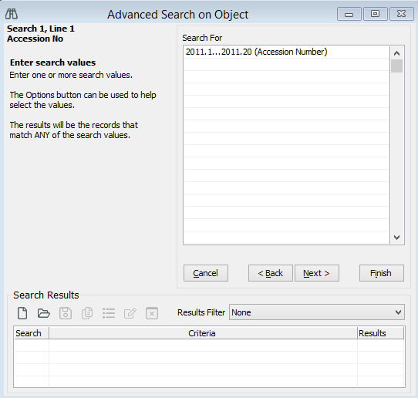Click scroll down arrow in Search For list
The width and height of the screenshot is (418, 398).
396,238
